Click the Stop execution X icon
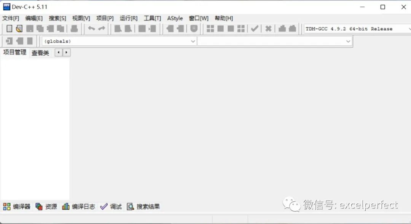The height and width of the screenshot is (224, 411). [x=268, y=29]
